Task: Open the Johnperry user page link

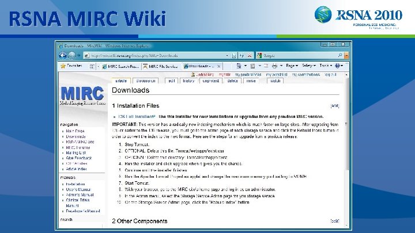Action: [205, 75]
